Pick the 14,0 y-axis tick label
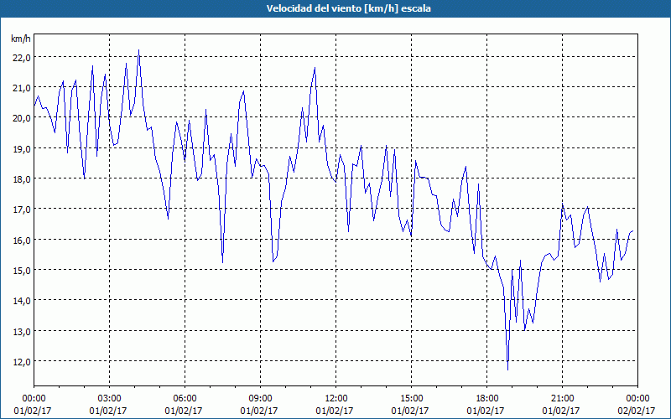Screen dimensions: 671x419 point(22,302)
